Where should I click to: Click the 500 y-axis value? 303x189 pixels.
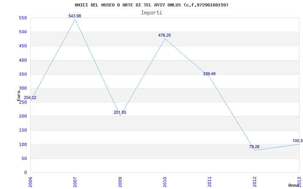pyautogui.click(x=22, y=32)
